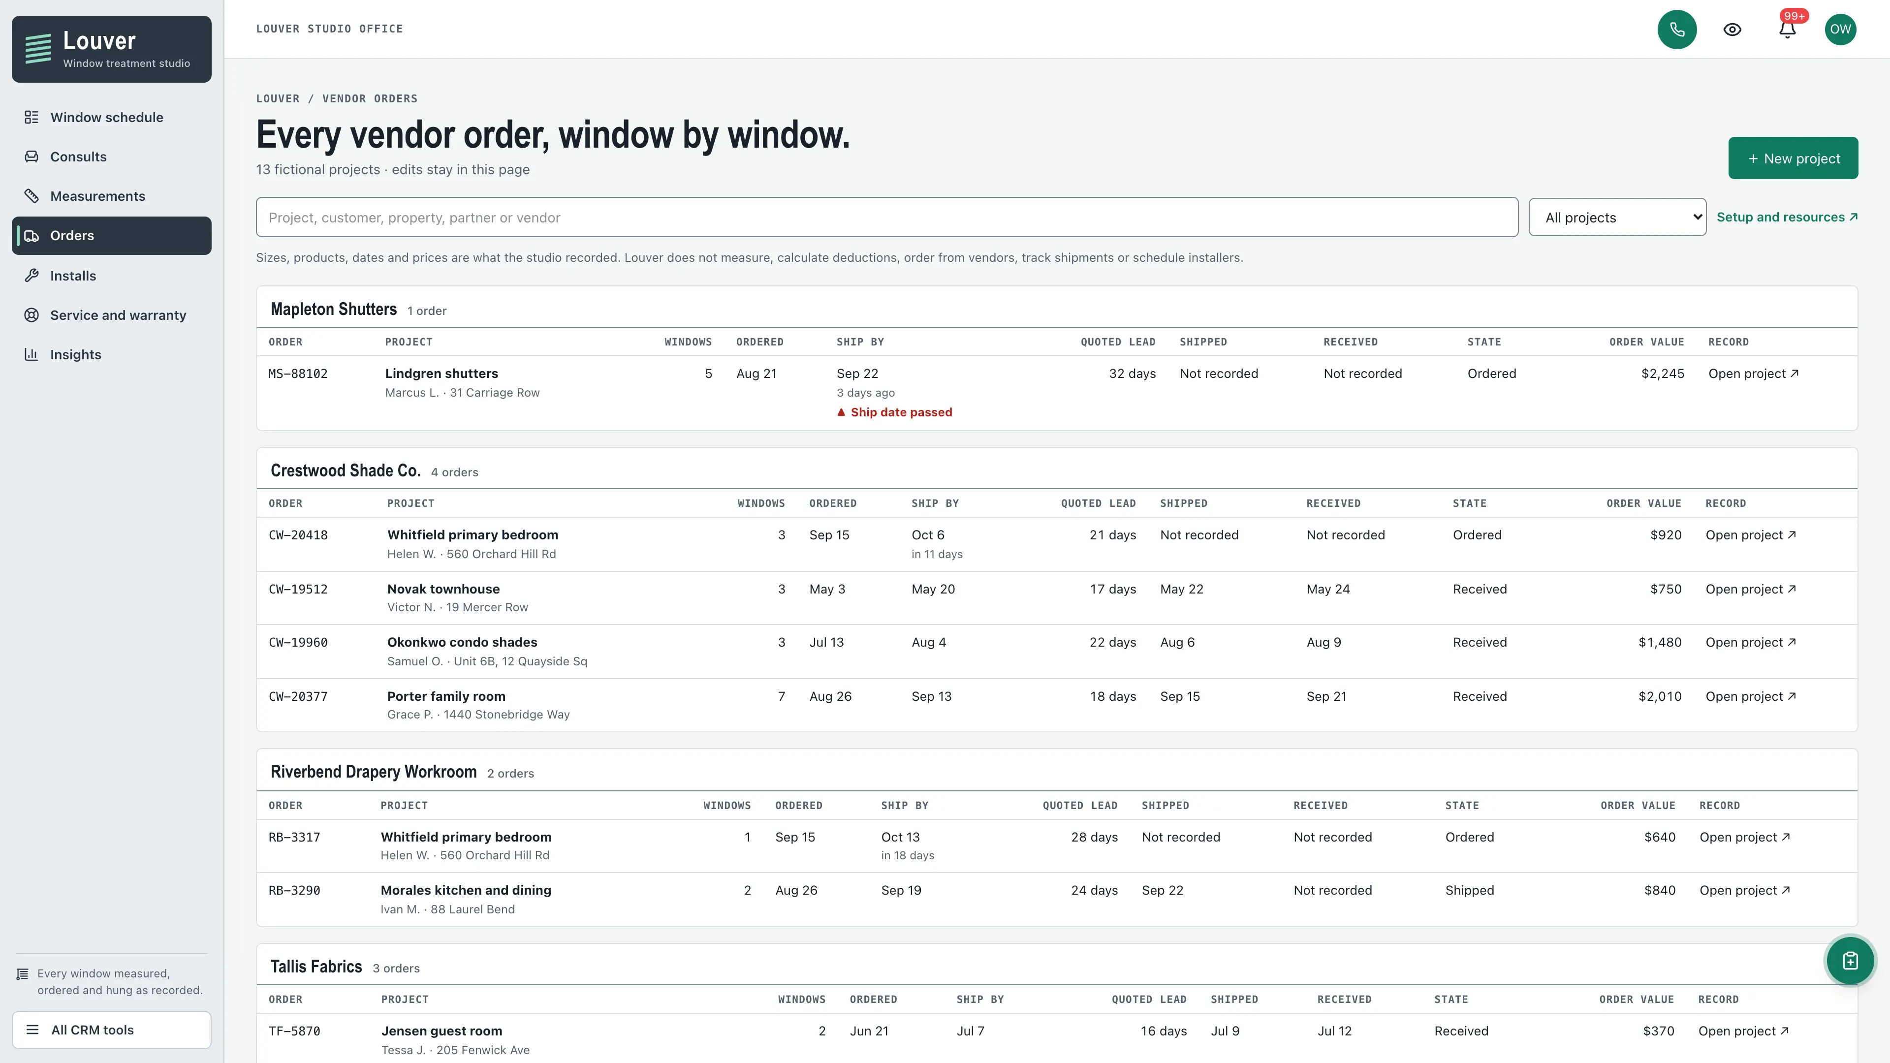This screenshot has width=1890, height=1063.
Task: Open project for Morales kitchen and dining
Action: 1744,890
